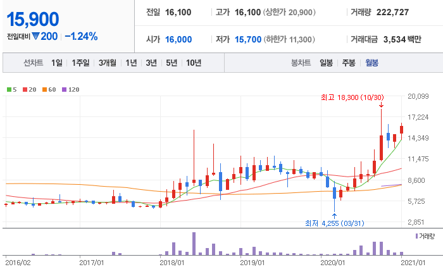This screenshot has width=443, height=274.
Task: Click the 시가 value 16,000
Action: (x=178, y=39)
